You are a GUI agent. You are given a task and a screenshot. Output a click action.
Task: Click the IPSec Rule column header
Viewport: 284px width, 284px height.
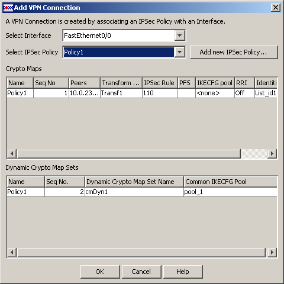tap(160, 83)
